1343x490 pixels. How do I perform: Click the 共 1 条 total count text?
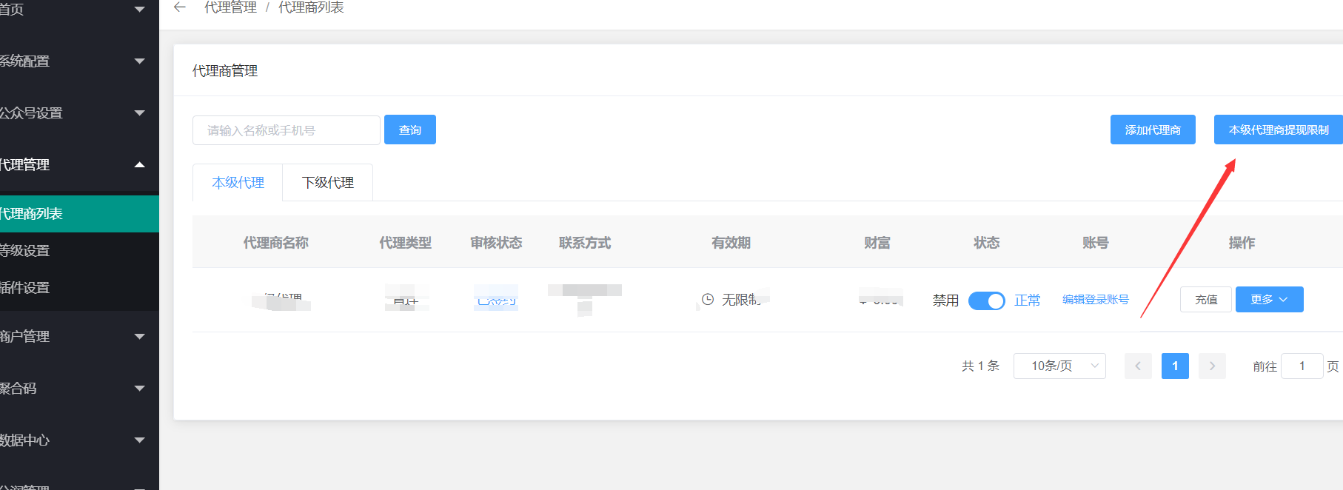[x=980, y=366]
